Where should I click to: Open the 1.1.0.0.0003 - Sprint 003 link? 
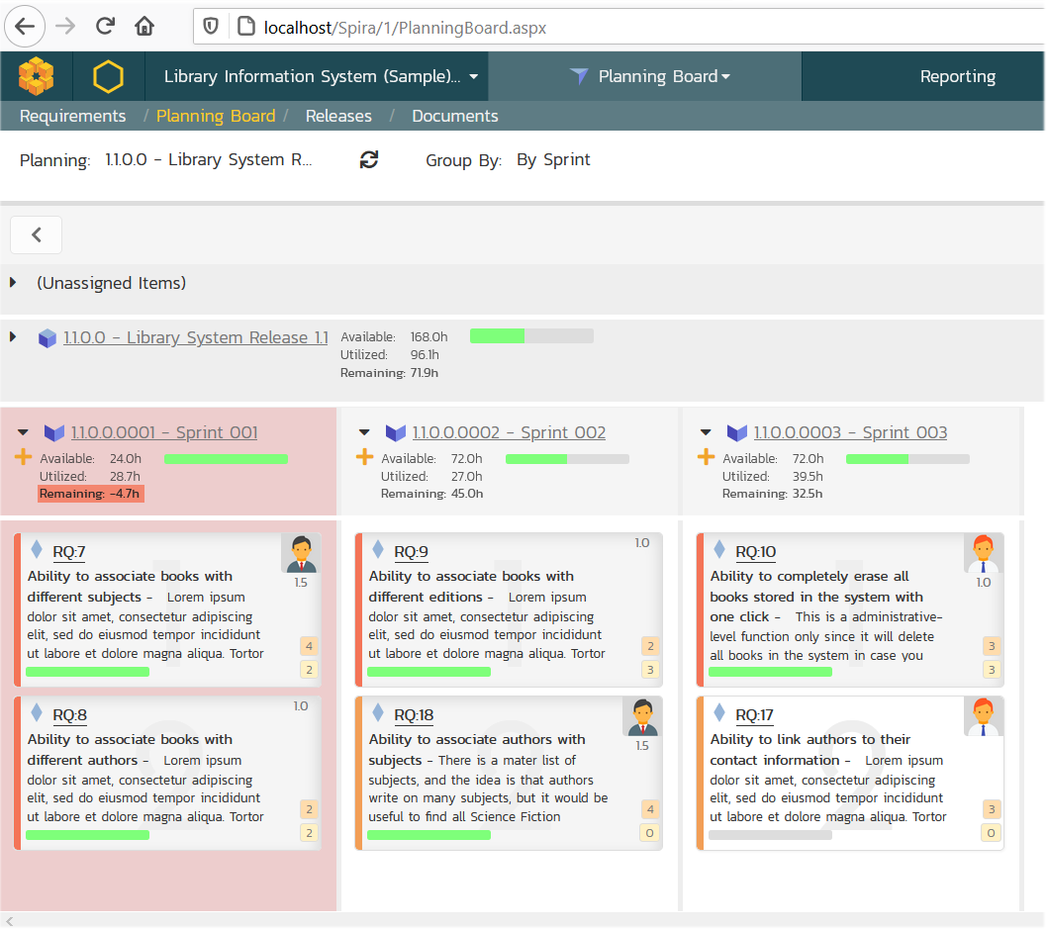850,432
